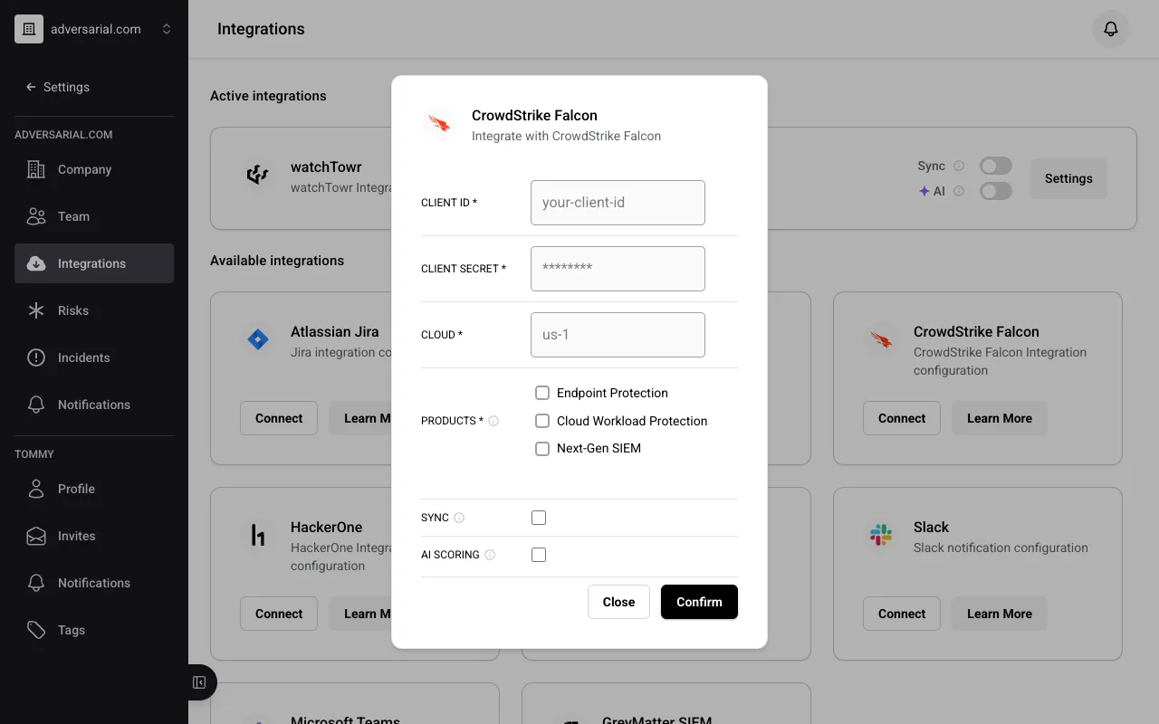Viewport: 1159px width, 724px height.
Task: Click the Atlassian Jira logo
Action: click(x=258, y=340)
